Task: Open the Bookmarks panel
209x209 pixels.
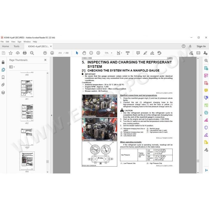Action: click(x=3, y=77)
